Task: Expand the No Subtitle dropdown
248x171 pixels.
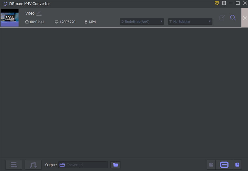Action: tap(190, 22)
